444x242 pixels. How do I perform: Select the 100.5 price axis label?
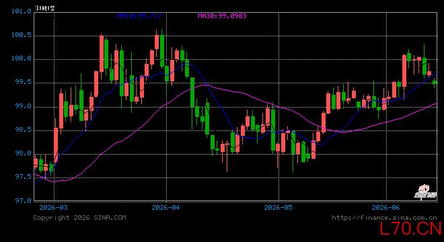pyautogui.click(x=22, y=35)
